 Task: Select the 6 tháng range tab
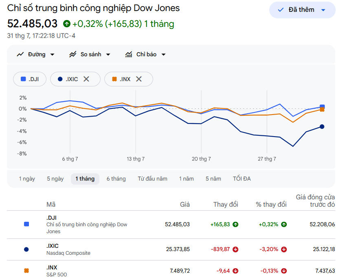(116, 179)
